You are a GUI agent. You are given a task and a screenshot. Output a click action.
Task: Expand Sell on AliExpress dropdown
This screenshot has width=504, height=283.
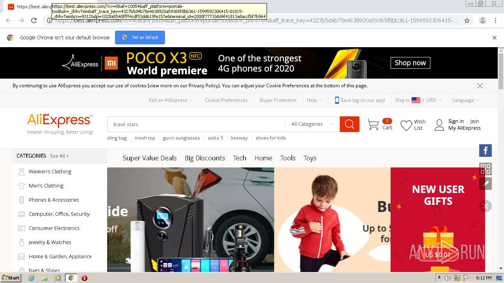coord(170,100)
